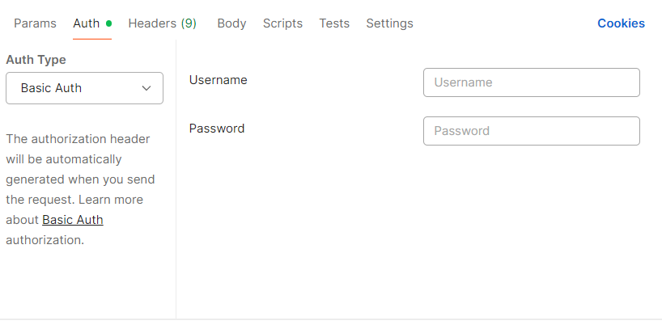Viewport: 662px width, 325px height.
Task: Follow the Basic Auth documentation link
Action: [73, 220]
